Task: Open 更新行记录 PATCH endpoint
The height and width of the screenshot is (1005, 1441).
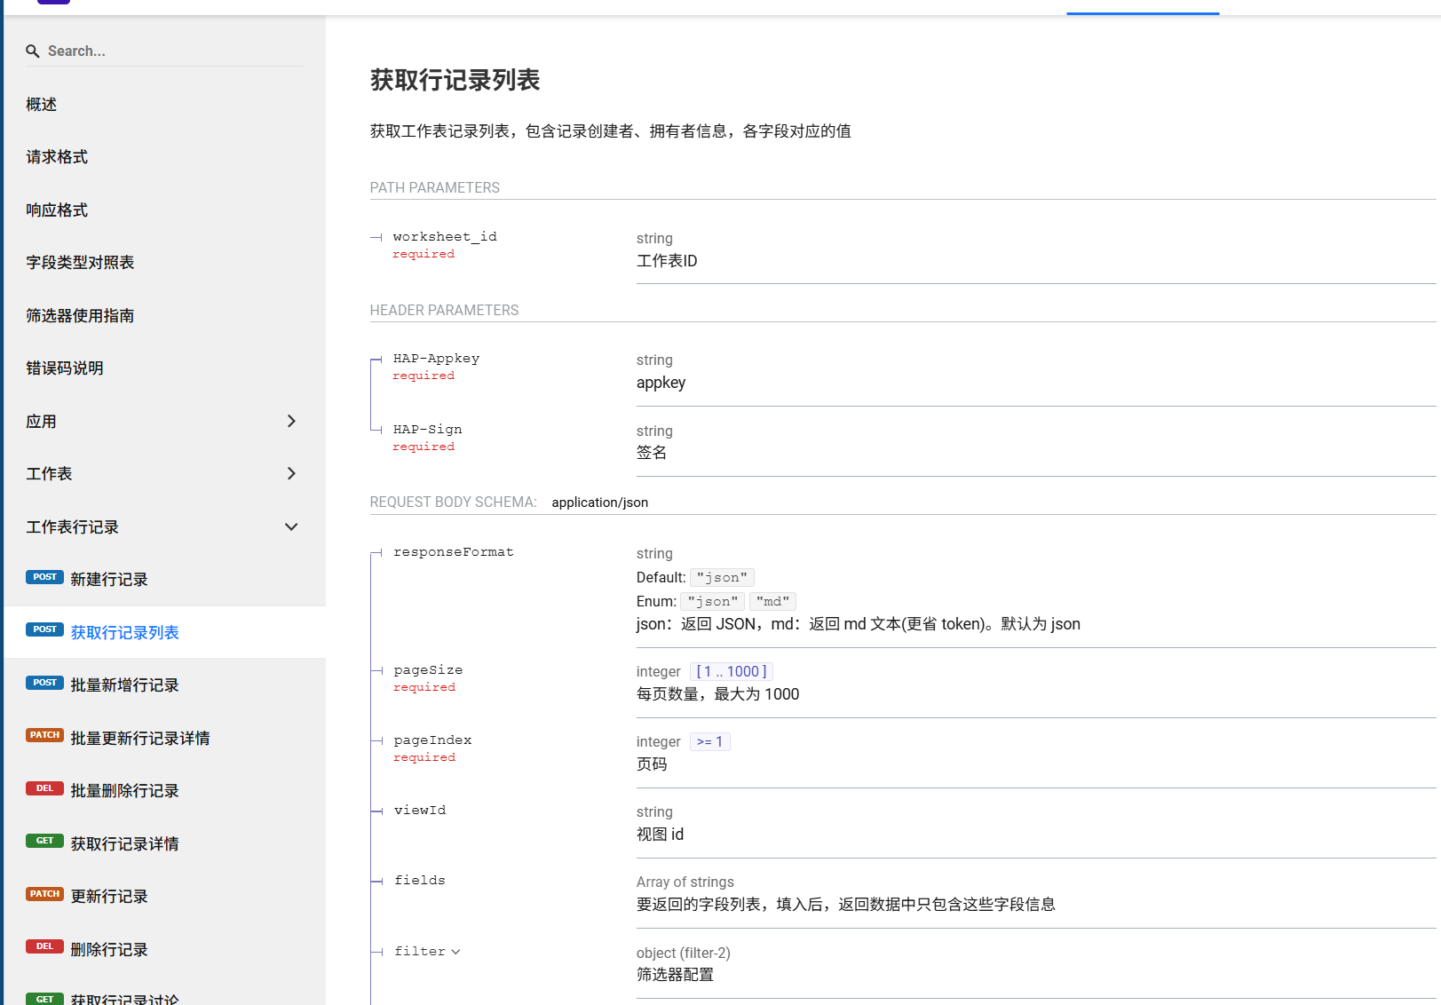Action: tap(108, 896)
